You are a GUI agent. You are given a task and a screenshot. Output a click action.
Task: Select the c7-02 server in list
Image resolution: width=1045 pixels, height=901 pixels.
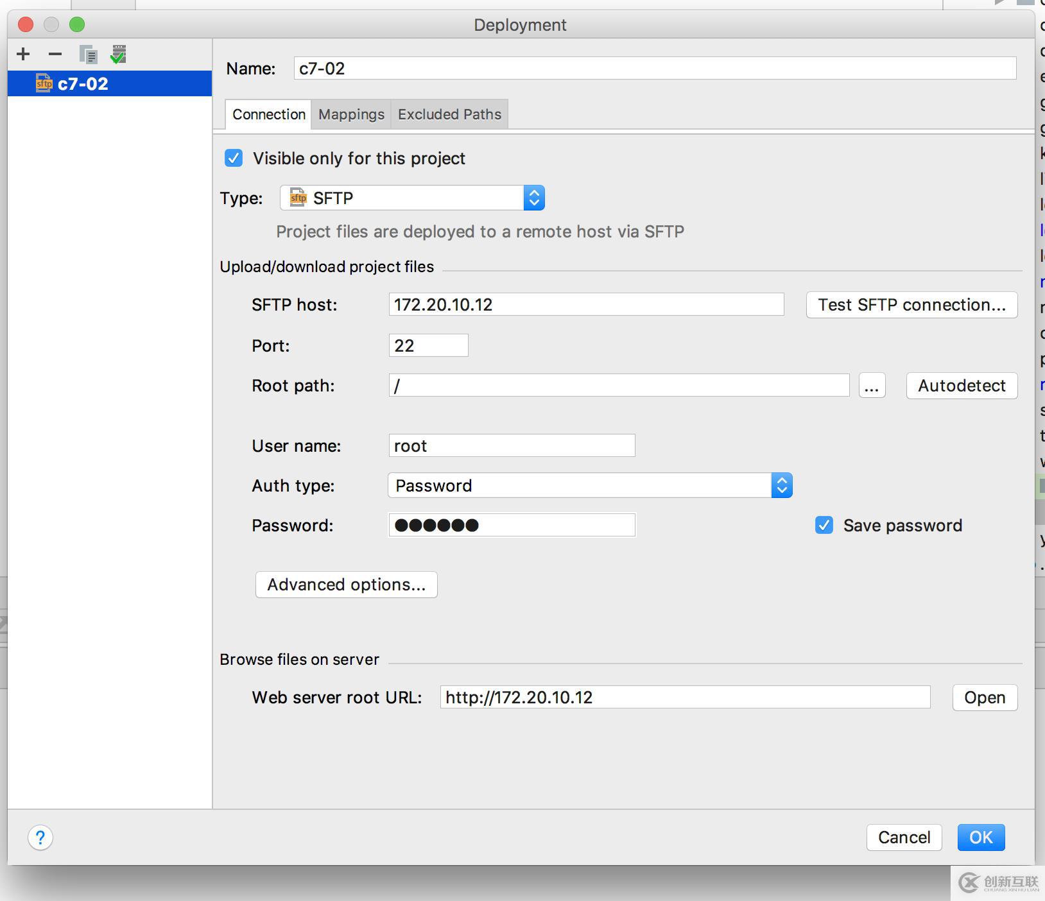pos(110,83)
